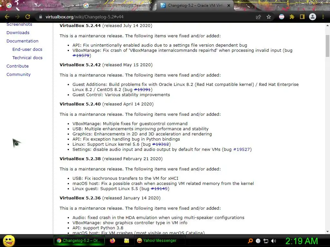The height and width of the screenshot is (247, 330).
Task: Click the VirtualBox 5.2.40 heading
Action: pos(80,104)
